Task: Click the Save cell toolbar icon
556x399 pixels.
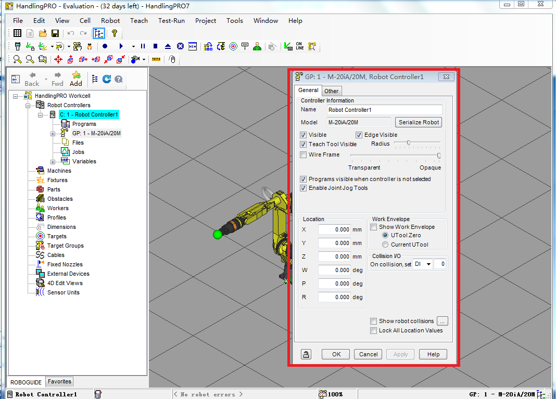Action: 55,33
